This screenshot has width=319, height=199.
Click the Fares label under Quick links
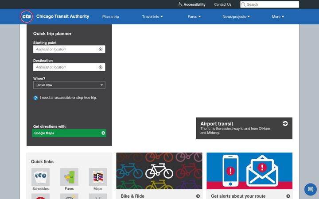[x=69, y=189]
